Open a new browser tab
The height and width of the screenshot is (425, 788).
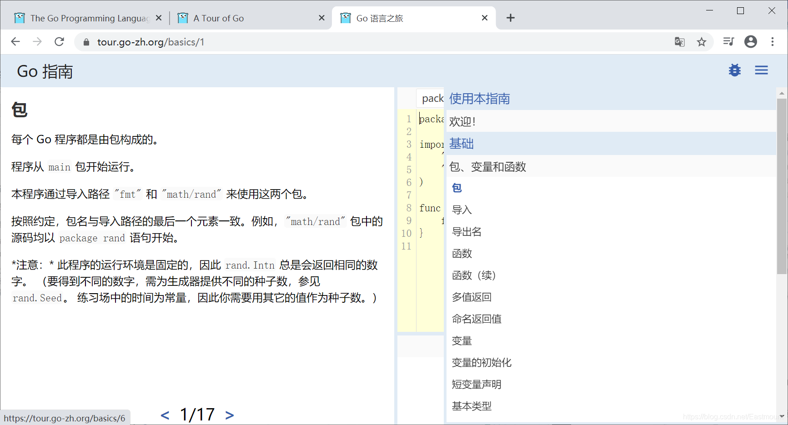pyautogui.click(x=511, y=18)
